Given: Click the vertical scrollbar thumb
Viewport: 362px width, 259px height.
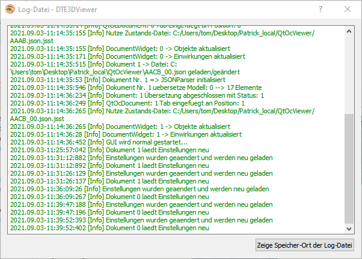Looking at the screenshot, I should pos(349,168).
